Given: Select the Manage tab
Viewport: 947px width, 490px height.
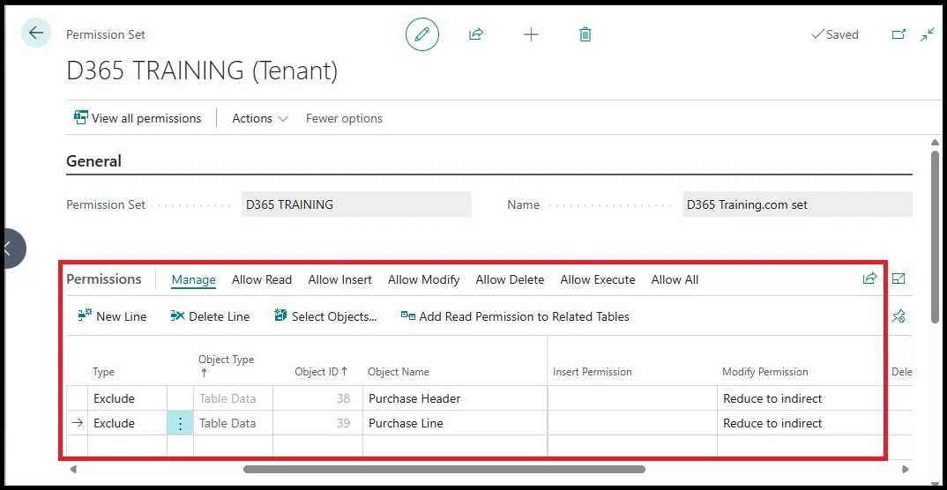Looking at the screenshot, I should (x=193, y=279).
